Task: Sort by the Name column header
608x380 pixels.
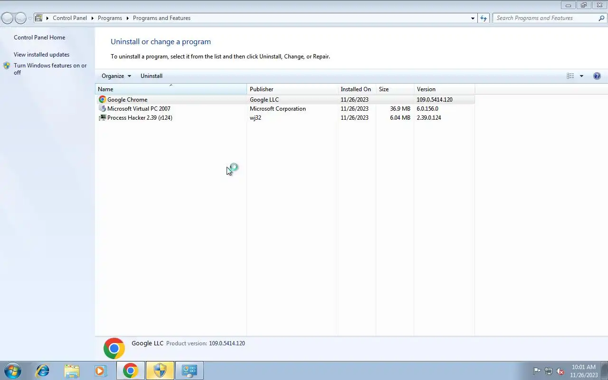Action: tap(171, 89)
